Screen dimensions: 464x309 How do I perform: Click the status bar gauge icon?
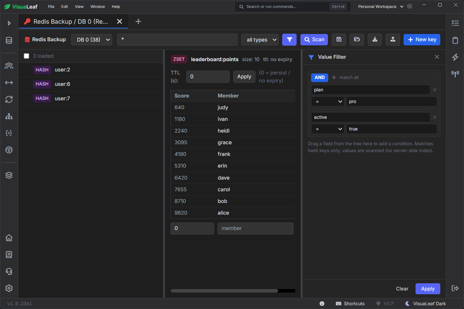322,304
